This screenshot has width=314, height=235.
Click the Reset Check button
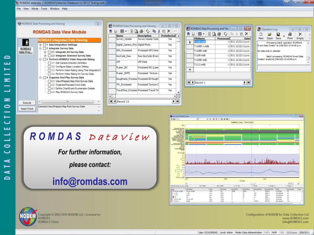pos(27,109)
